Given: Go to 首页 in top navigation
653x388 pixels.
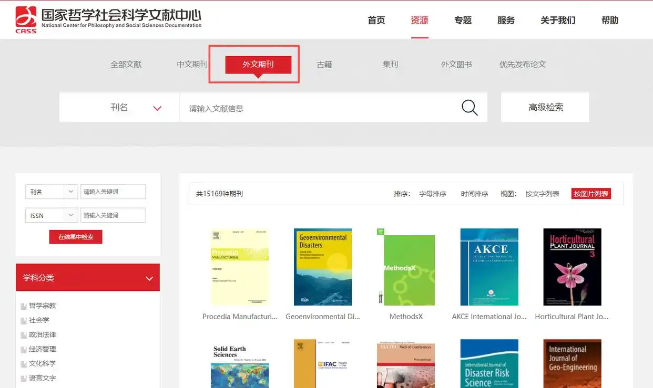Looking at the screenshot, I should pos(376,20).
